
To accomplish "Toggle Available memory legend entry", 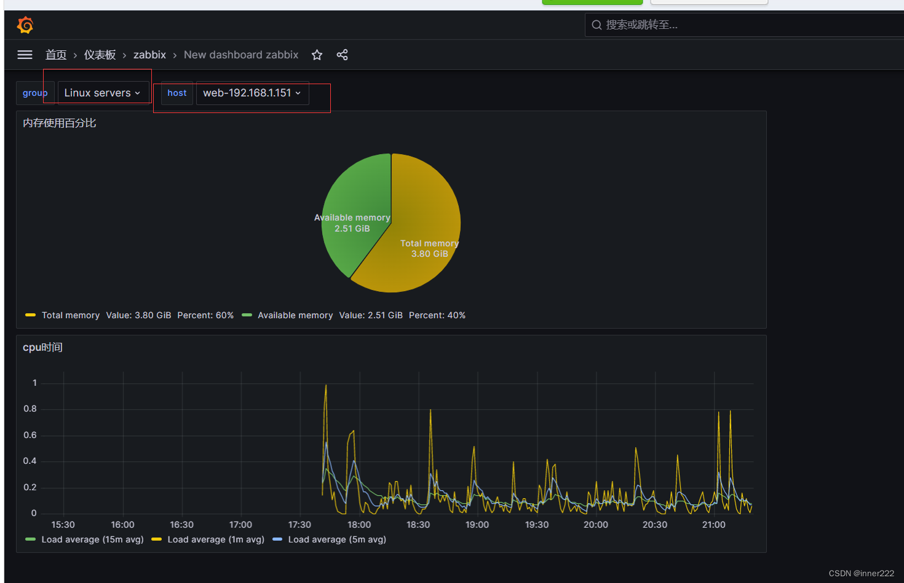I will point(295,315).
